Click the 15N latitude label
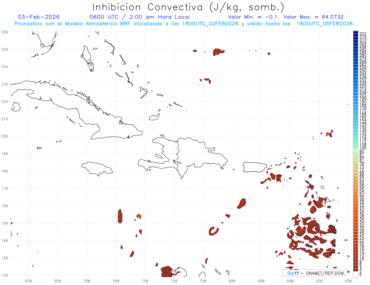Image resolution: width=370 pixels, height=285 pixels. coord(5,223)
